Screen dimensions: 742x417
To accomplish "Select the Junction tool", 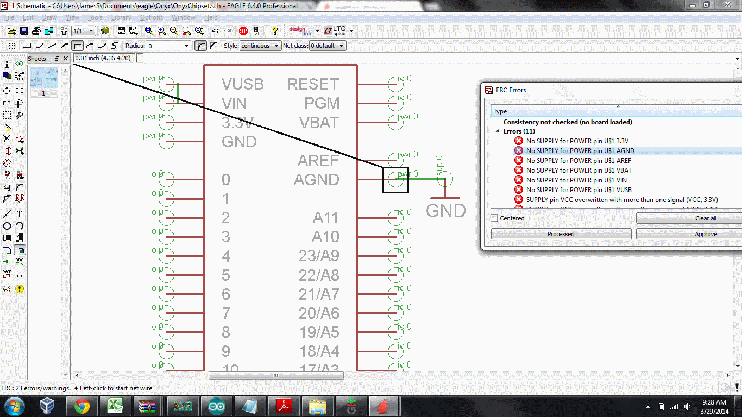I will tap(7, 262).
